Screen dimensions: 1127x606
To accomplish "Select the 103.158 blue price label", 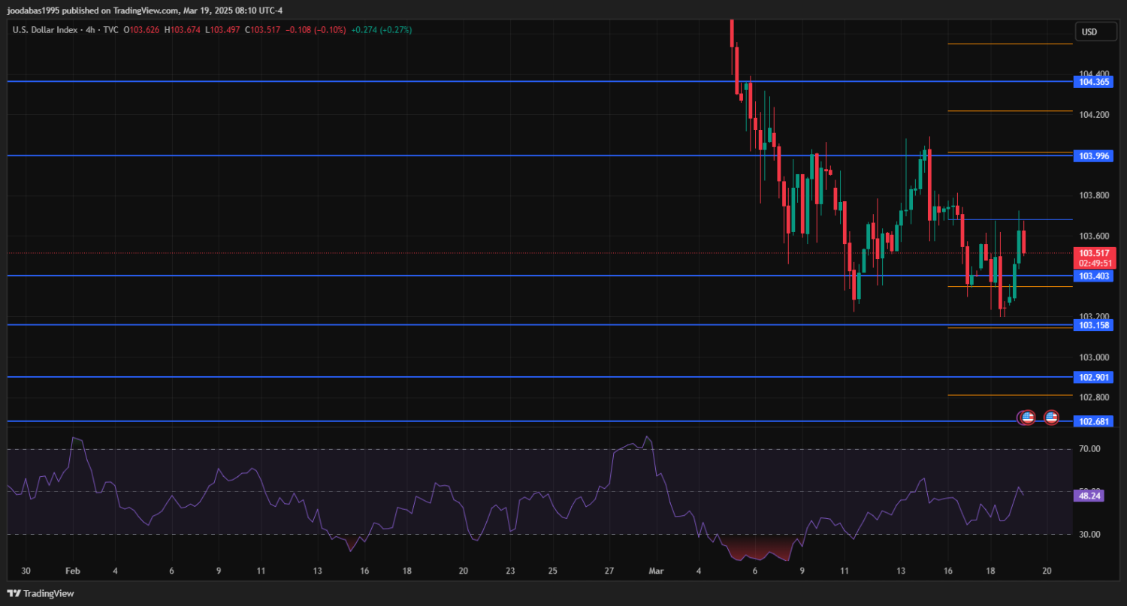I will click(1094, 325).
